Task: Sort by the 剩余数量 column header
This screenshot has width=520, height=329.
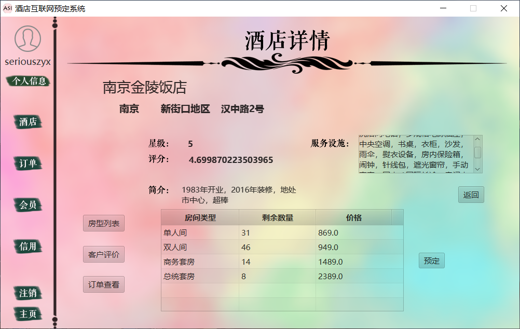Action: click(277, 217)
